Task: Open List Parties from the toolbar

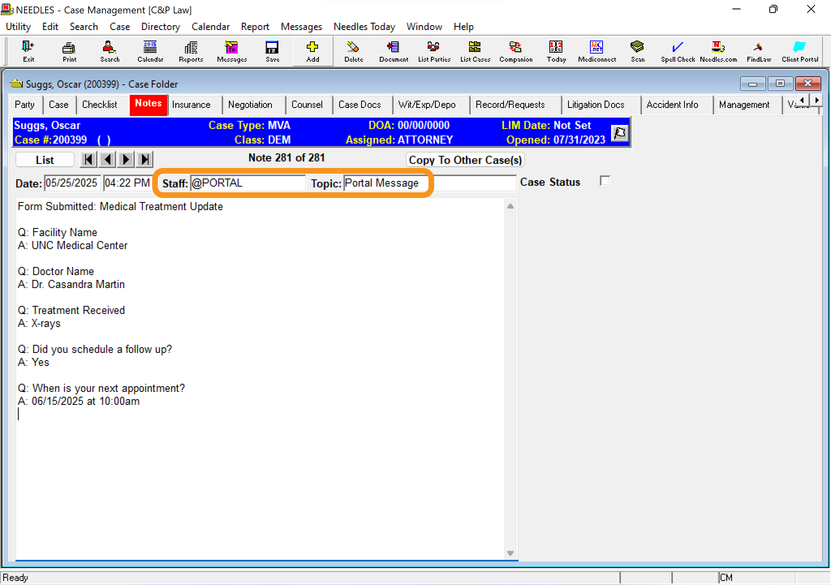Action: pos(434,51)
